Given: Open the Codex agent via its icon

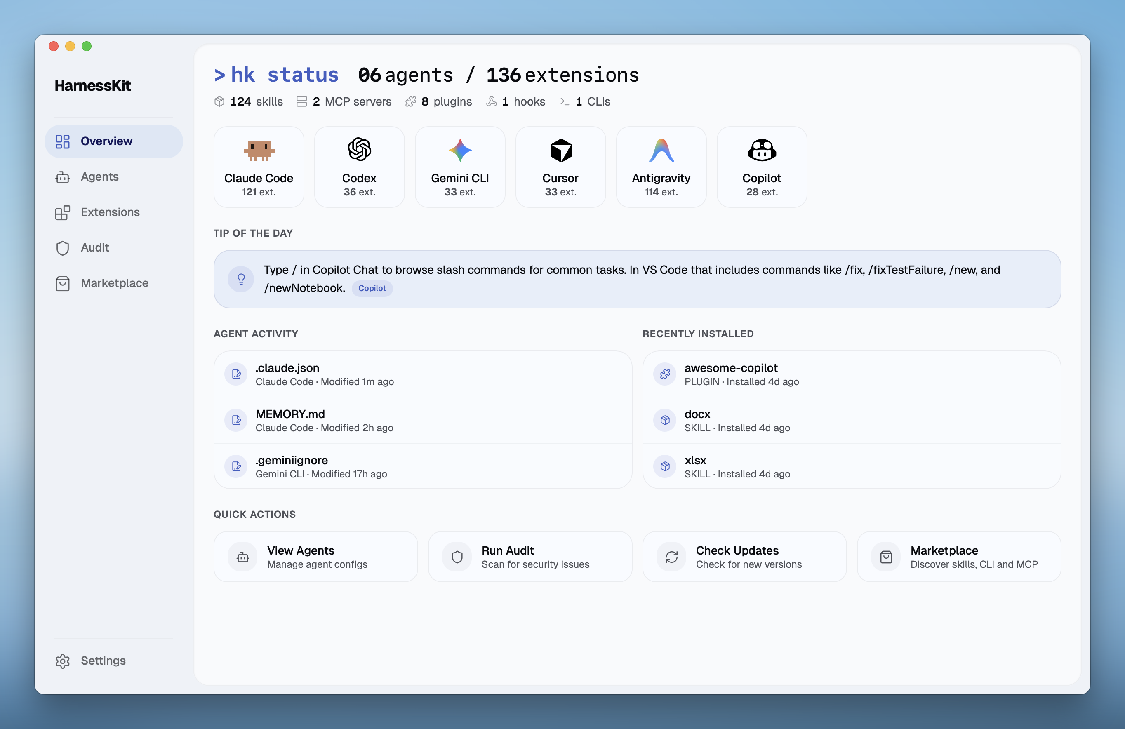Looking at the screenshot, I should tap(359, 150).
